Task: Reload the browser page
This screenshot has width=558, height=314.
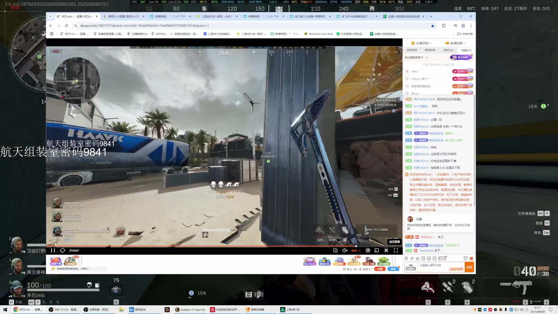Action: point(66,26)
